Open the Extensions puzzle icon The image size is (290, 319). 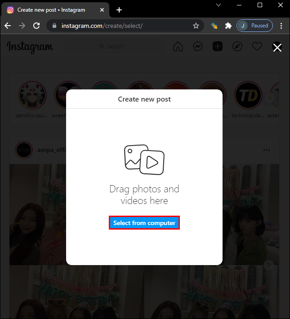pyautogui.click(x=228, y=26)
